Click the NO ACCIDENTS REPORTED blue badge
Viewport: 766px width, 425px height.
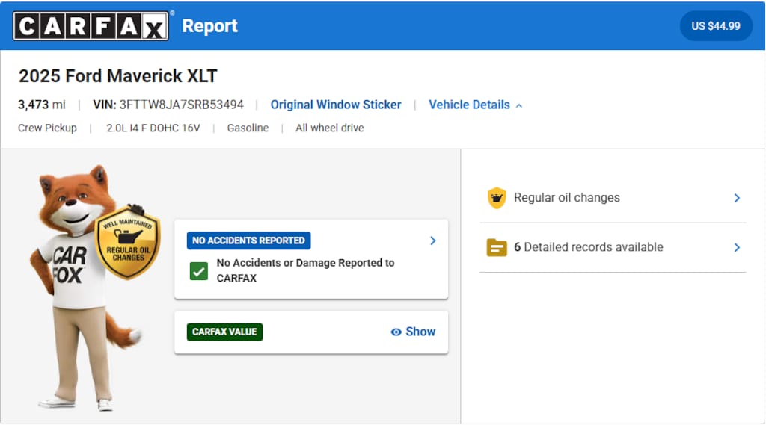pyautogui.click(x=248, y=241)
